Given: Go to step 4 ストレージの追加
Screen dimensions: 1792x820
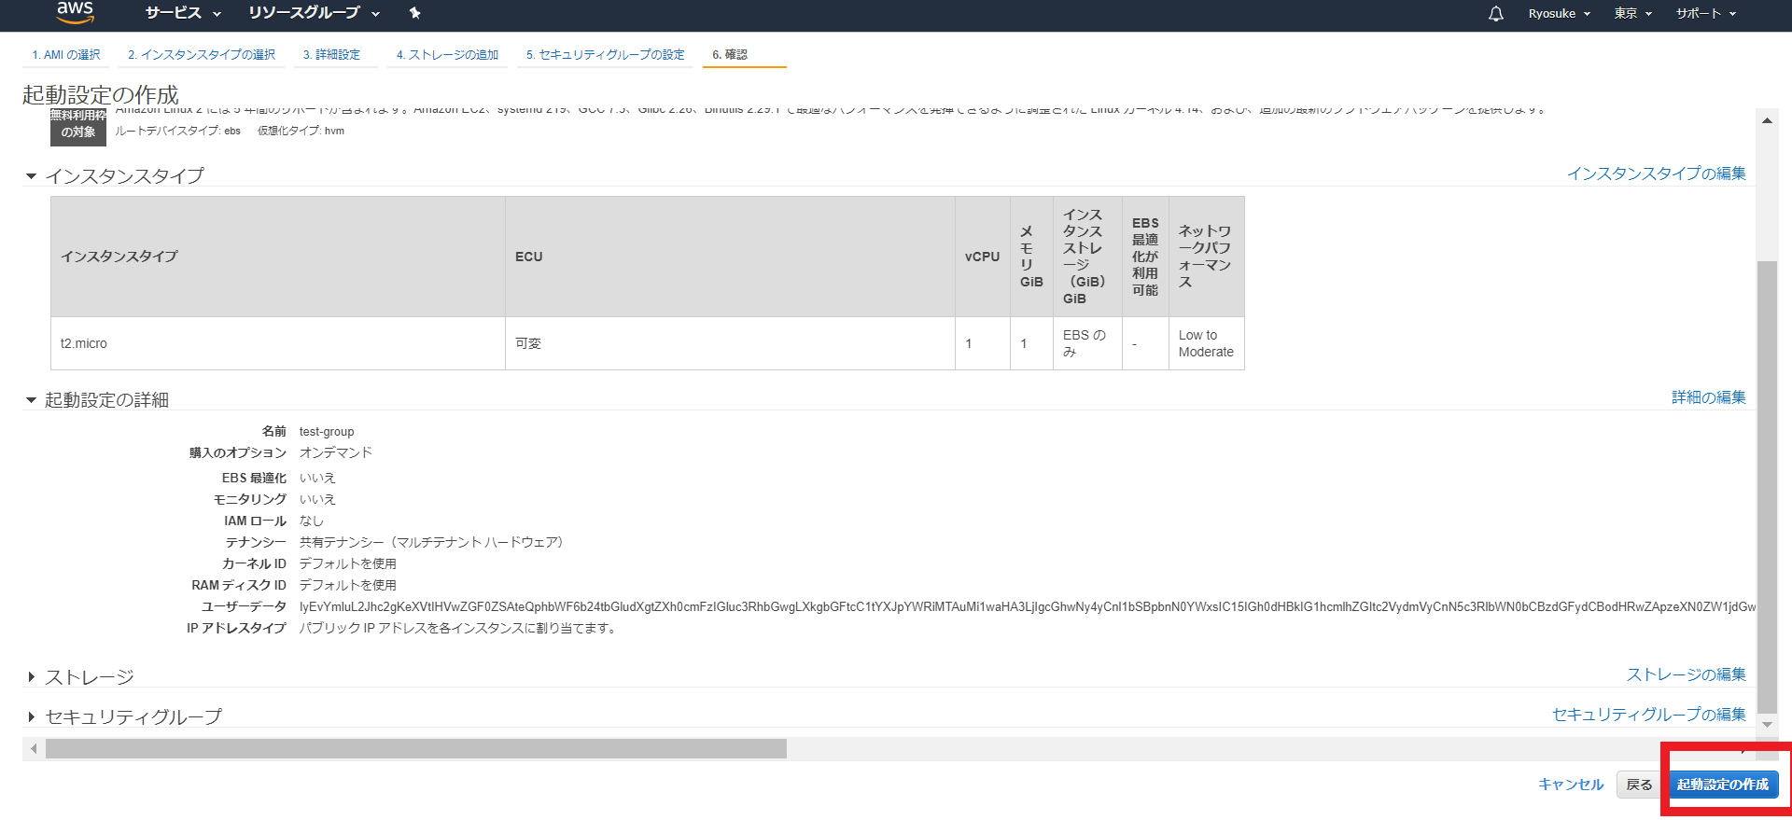Looking at the screenshot, I should coord(447,55).
